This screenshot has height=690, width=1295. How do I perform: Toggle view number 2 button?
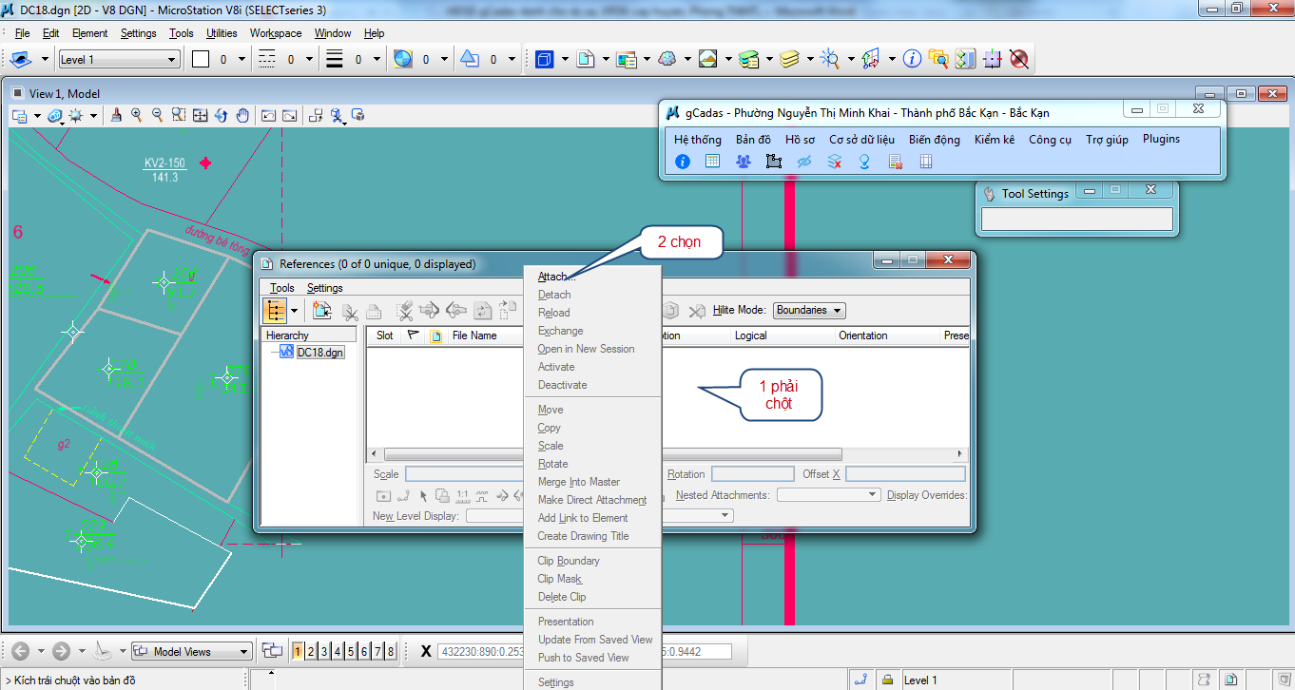[311, 651]
